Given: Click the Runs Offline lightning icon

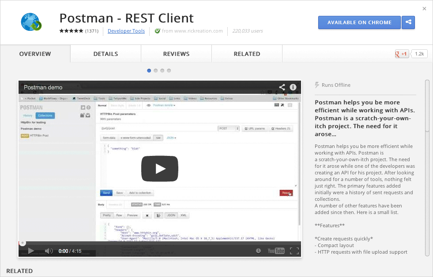Looking at the screenshot, I should (x=317, y=85).
